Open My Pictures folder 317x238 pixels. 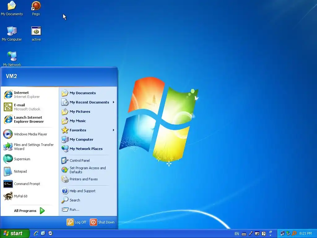coord(88,112)
